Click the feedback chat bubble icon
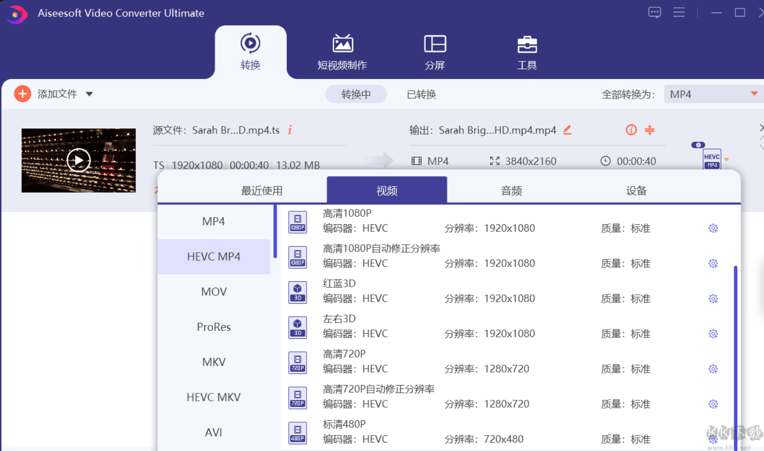Image resolution: width=764 pixels, height=451 pixels. (x=654, y=12)
